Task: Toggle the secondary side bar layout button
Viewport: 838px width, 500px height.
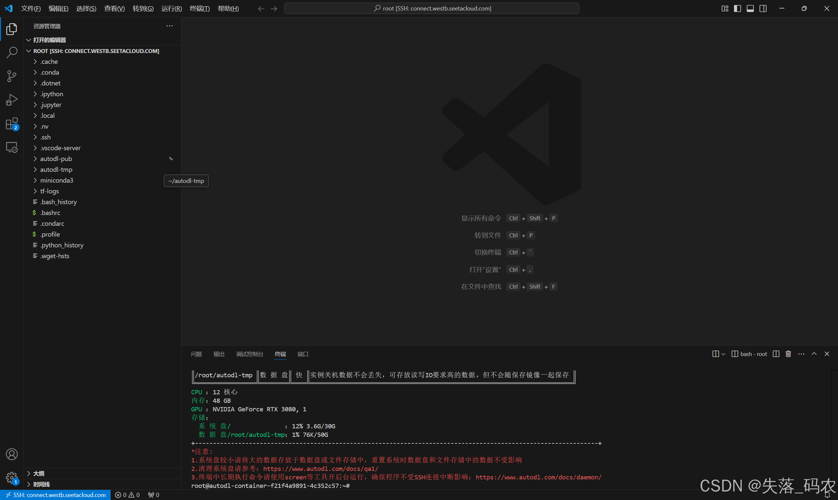Action: (x=763, y=9)
